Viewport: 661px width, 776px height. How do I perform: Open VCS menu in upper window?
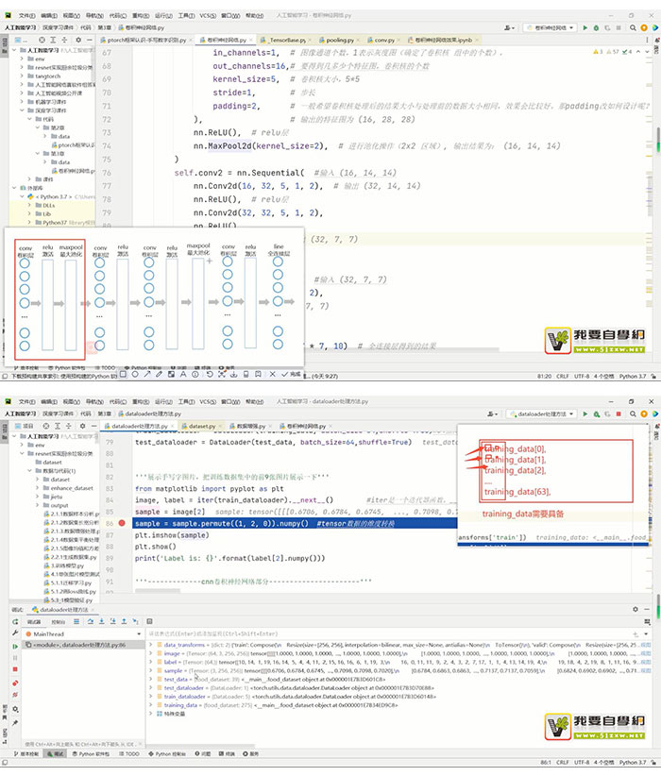pos(208,16)
